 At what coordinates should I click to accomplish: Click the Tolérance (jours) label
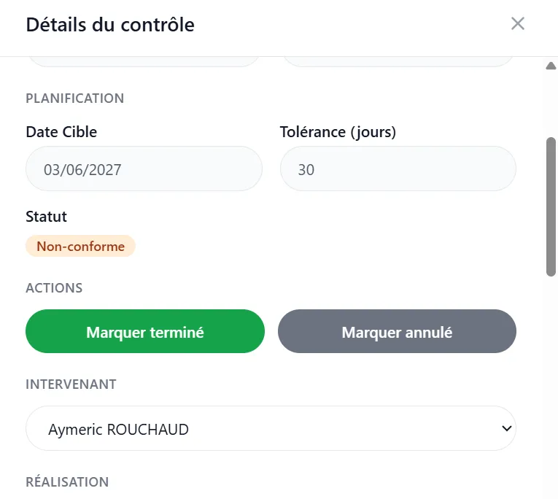[338, 132]
